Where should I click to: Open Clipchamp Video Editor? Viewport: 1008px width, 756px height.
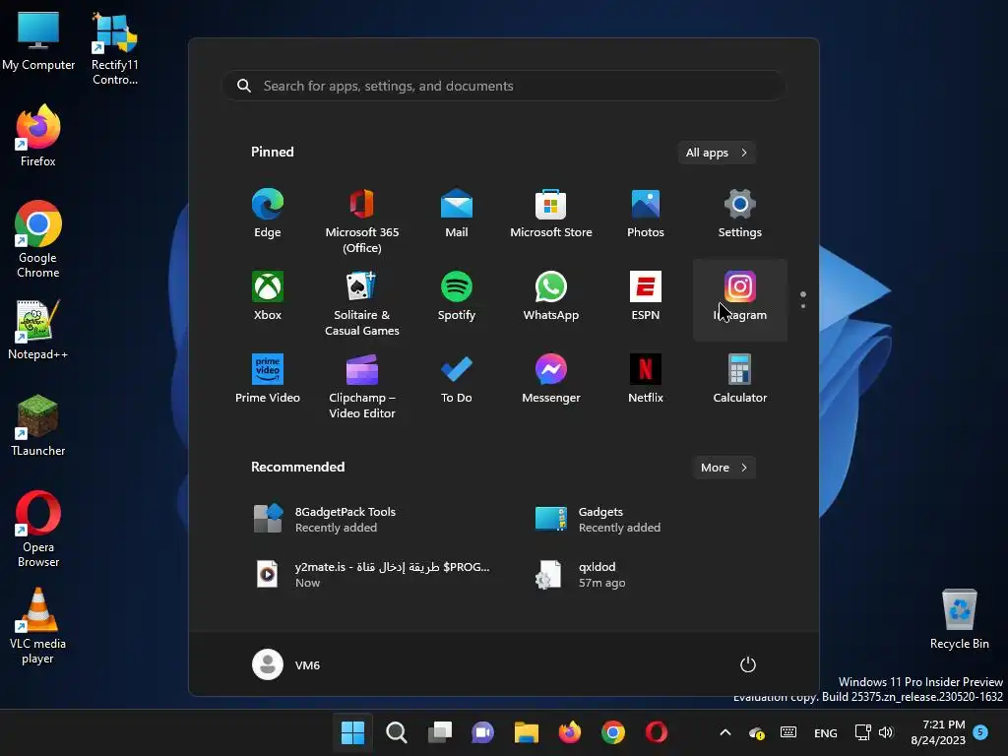362,386
